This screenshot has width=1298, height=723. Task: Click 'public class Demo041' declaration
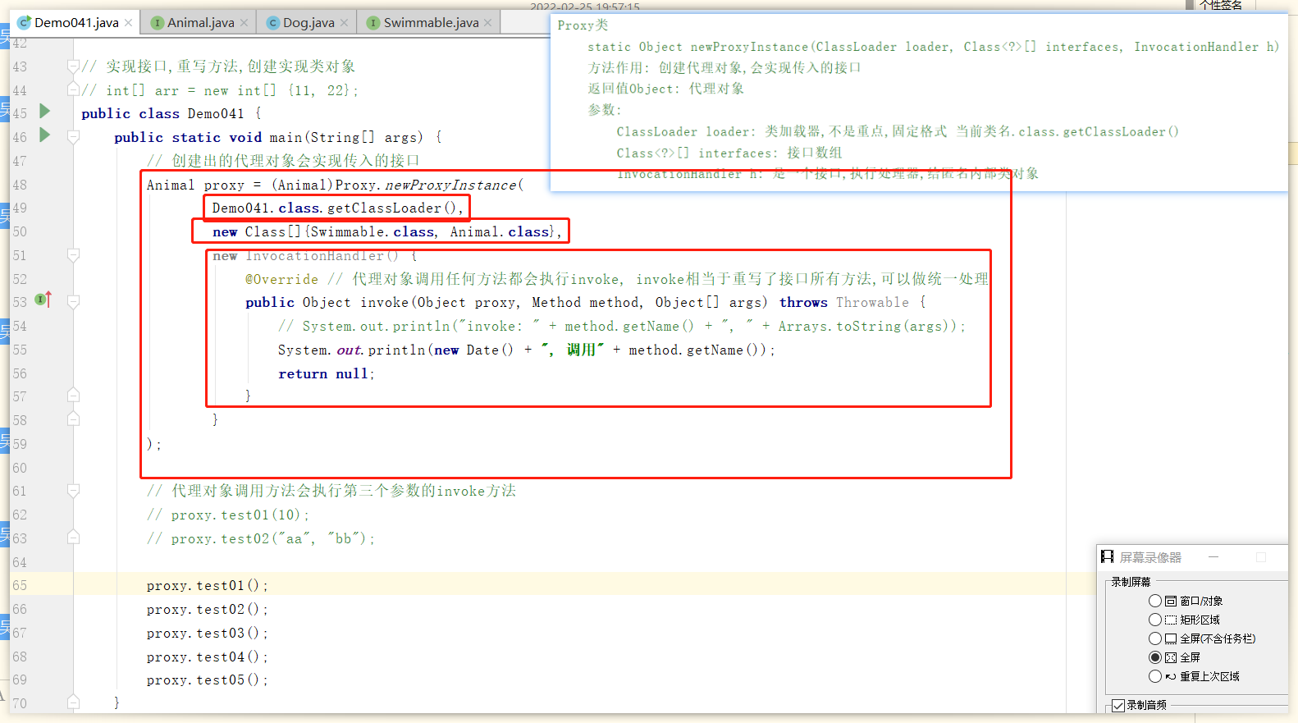162,113
